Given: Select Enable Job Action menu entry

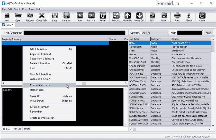Looking at the screenshot, I should point(49,79).
